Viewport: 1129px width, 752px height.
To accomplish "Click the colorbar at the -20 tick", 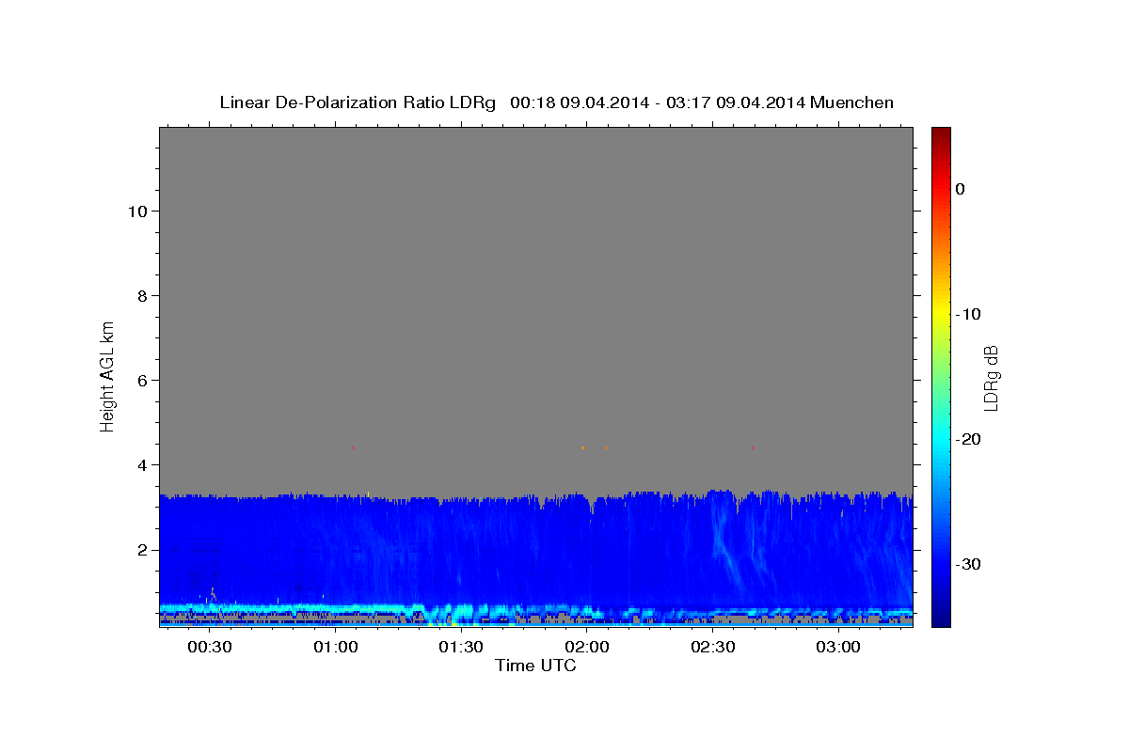I will pos(941,439).
